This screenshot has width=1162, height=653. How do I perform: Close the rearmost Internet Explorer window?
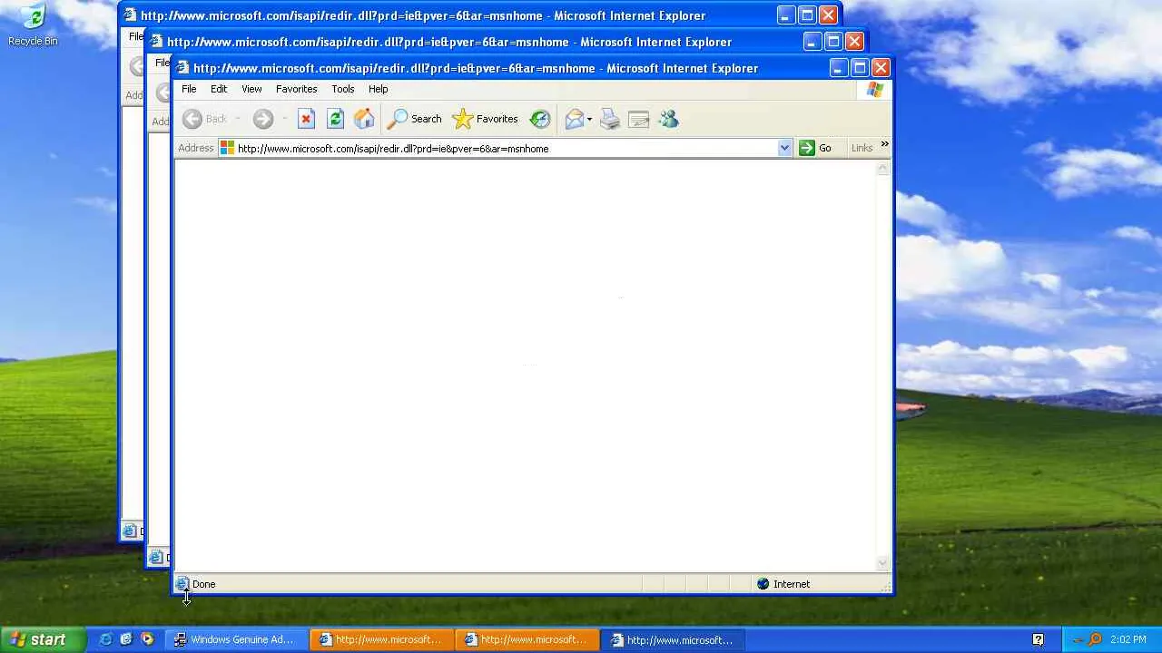[828, 15]
